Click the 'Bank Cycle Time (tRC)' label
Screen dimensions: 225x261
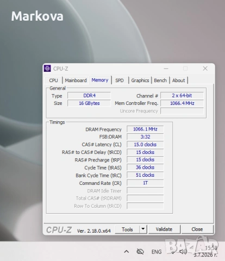pyautogui.click(x=98, y=176)
